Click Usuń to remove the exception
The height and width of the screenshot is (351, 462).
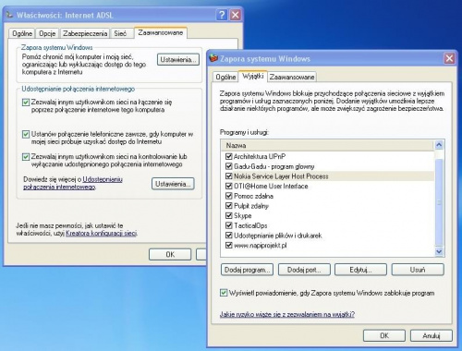coord(418,270)
